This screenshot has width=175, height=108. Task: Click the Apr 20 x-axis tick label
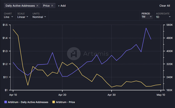tap(62, 95)
